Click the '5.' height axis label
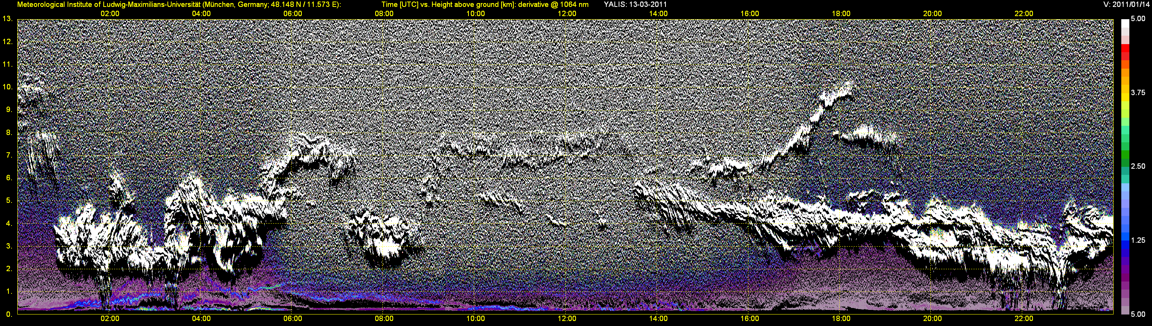The image size is (1152, 326). tap(9, 201)
